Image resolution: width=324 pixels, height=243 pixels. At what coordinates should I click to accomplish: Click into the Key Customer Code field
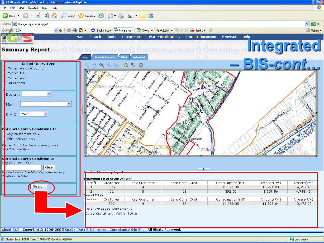[x=22, y=167]
